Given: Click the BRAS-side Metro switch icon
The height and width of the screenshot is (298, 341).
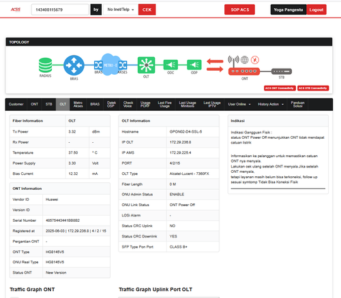Looking at the screenshot, I should click(x=98, y=65).
